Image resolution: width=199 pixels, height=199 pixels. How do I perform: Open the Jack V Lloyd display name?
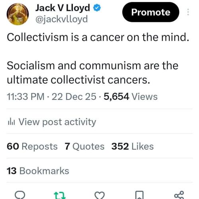(62, 8)
